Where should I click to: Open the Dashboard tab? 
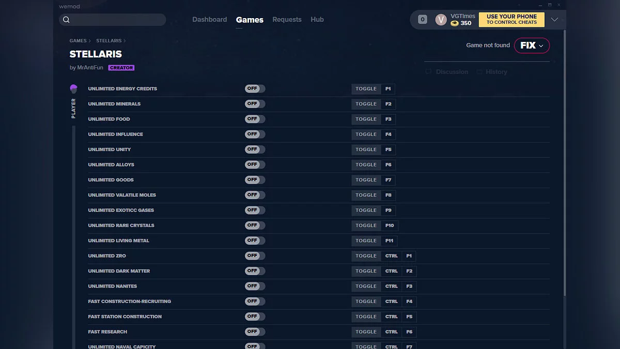(x=209, y=20)
